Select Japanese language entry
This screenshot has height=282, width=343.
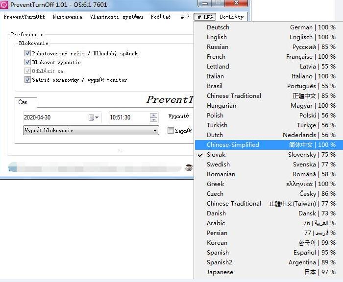point(269,272)
